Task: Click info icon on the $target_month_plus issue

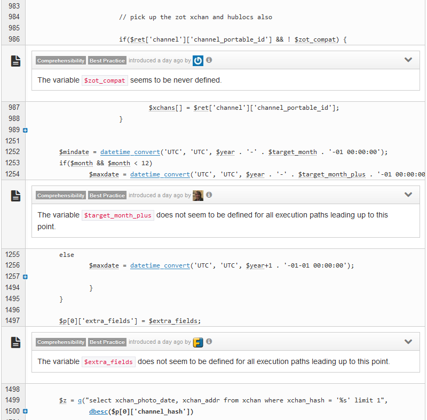Action: coord(209,195)
